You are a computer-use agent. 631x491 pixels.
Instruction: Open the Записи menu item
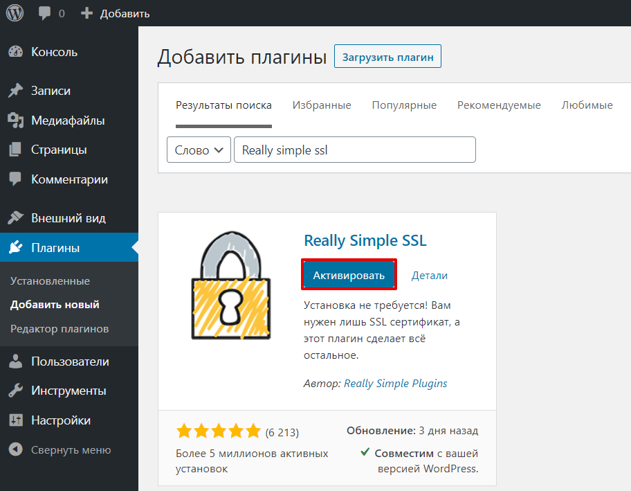69,91
